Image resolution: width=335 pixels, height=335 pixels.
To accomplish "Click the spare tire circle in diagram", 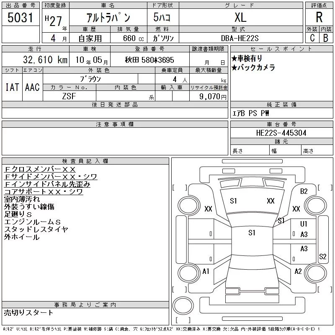I will (x=183, y=306).
